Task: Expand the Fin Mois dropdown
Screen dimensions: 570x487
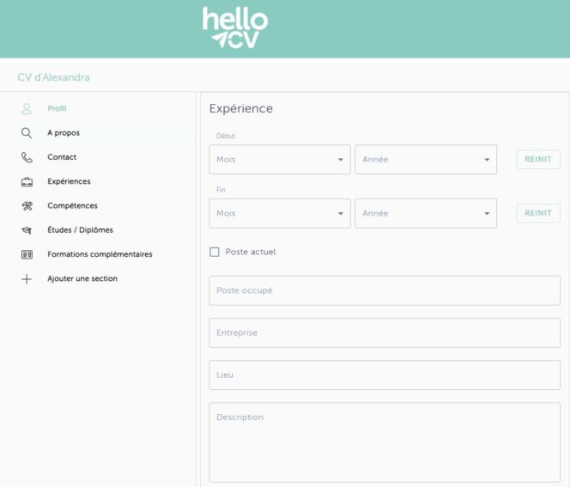Action: [280, 213]
